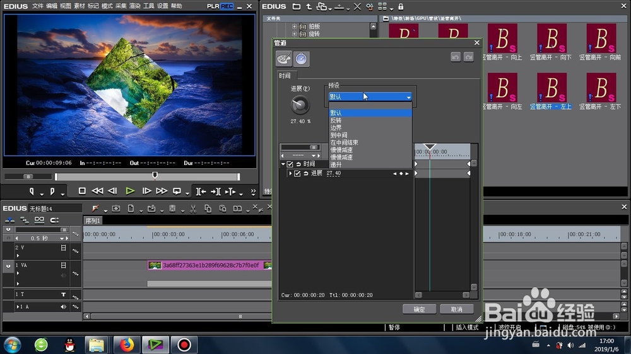Expand the 2 V track
The width and height of the screenshot is (631, 354).
coord(18,255)
